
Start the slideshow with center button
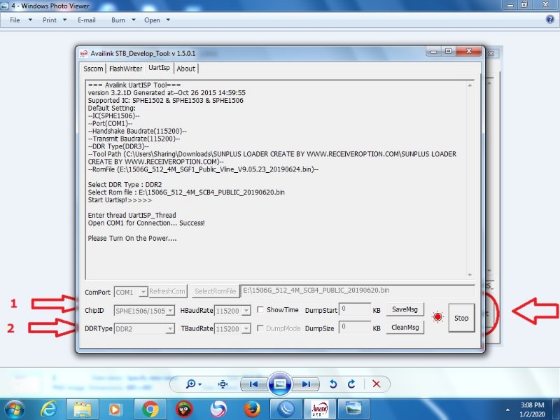click(279, 384)
